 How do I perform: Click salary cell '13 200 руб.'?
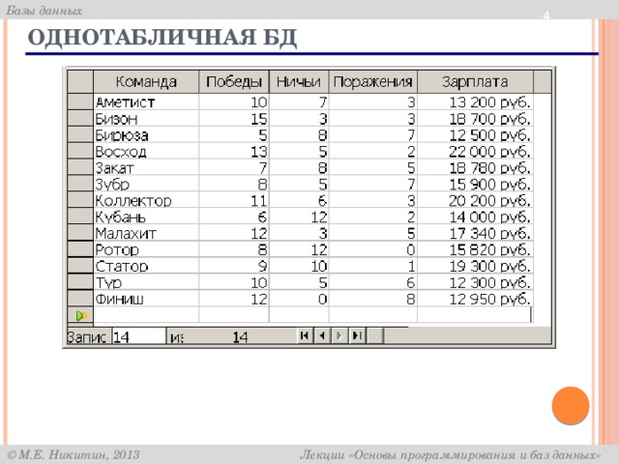coord(475,102)
